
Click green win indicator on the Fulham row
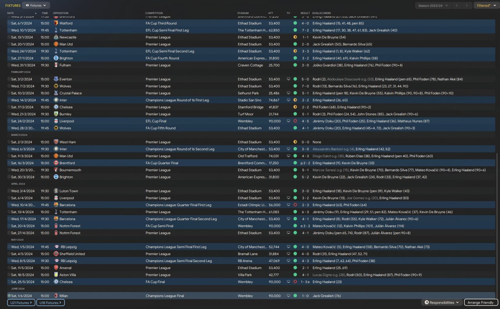point(295,65)
